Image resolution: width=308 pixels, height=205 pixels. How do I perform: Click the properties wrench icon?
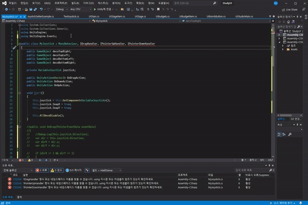coord(290,135)
